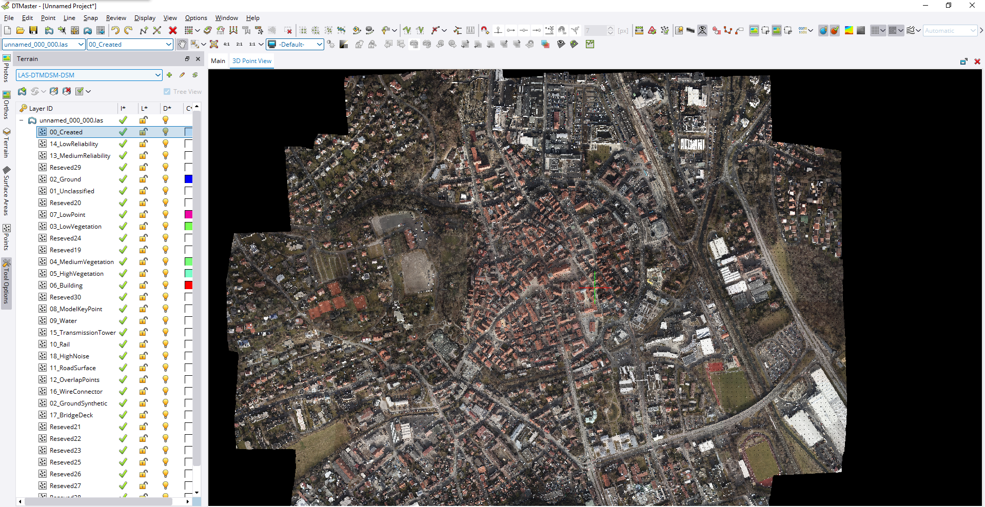The image size is (985, 507).
Task: Toggle the lightbulb display for 02_Ground layer
Action: click(165, 179)
